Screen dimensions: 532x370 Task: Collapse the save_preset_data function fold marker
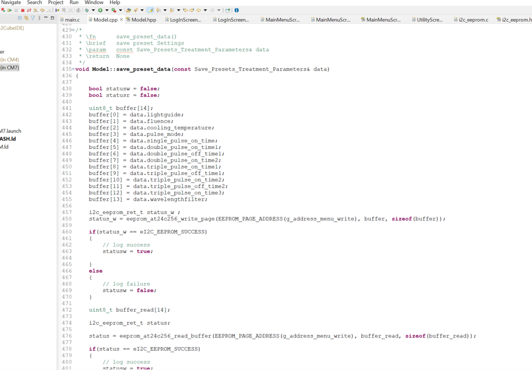(72, 69)
